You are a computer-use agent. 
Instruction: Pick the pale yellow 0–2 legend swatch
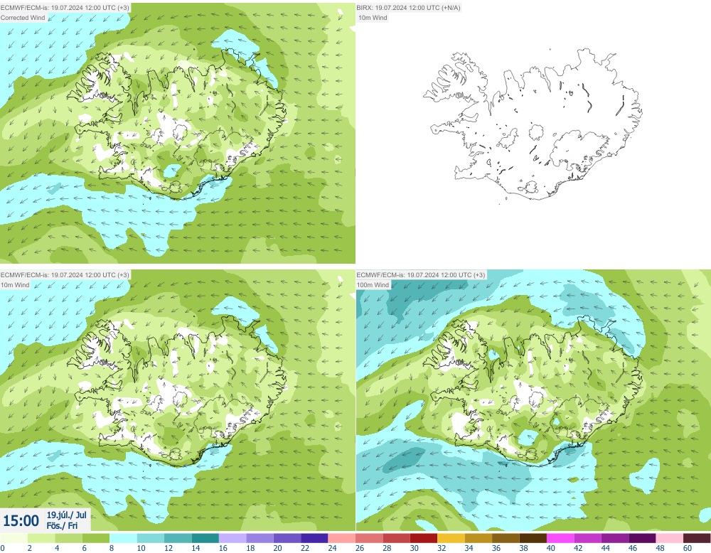click(14, 538)
